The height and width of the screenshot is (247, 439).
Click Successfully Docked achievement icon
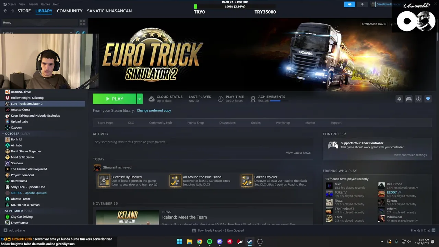click(x=104, y=181)
